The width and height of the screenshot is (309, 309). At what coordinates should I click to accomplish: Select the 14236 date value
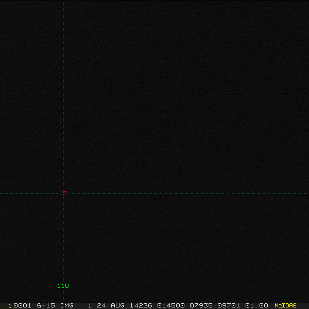[x=141, y=305]
